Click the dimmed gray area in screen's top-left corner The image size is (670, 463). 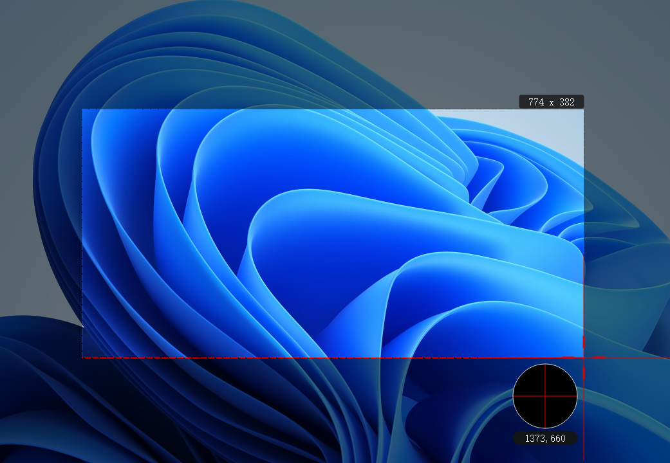[26, 26]
